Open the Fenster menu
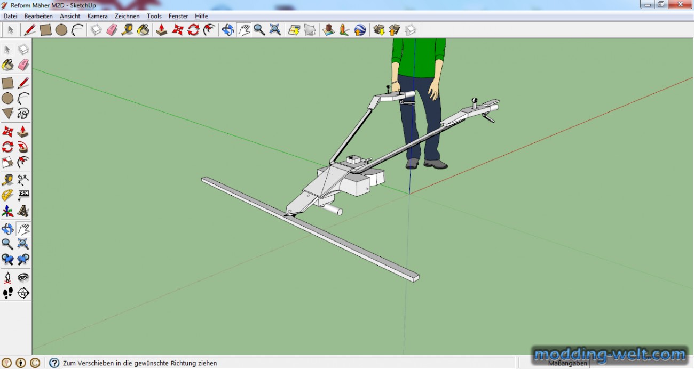Screen dimensions: 694x369 point(178,16)
